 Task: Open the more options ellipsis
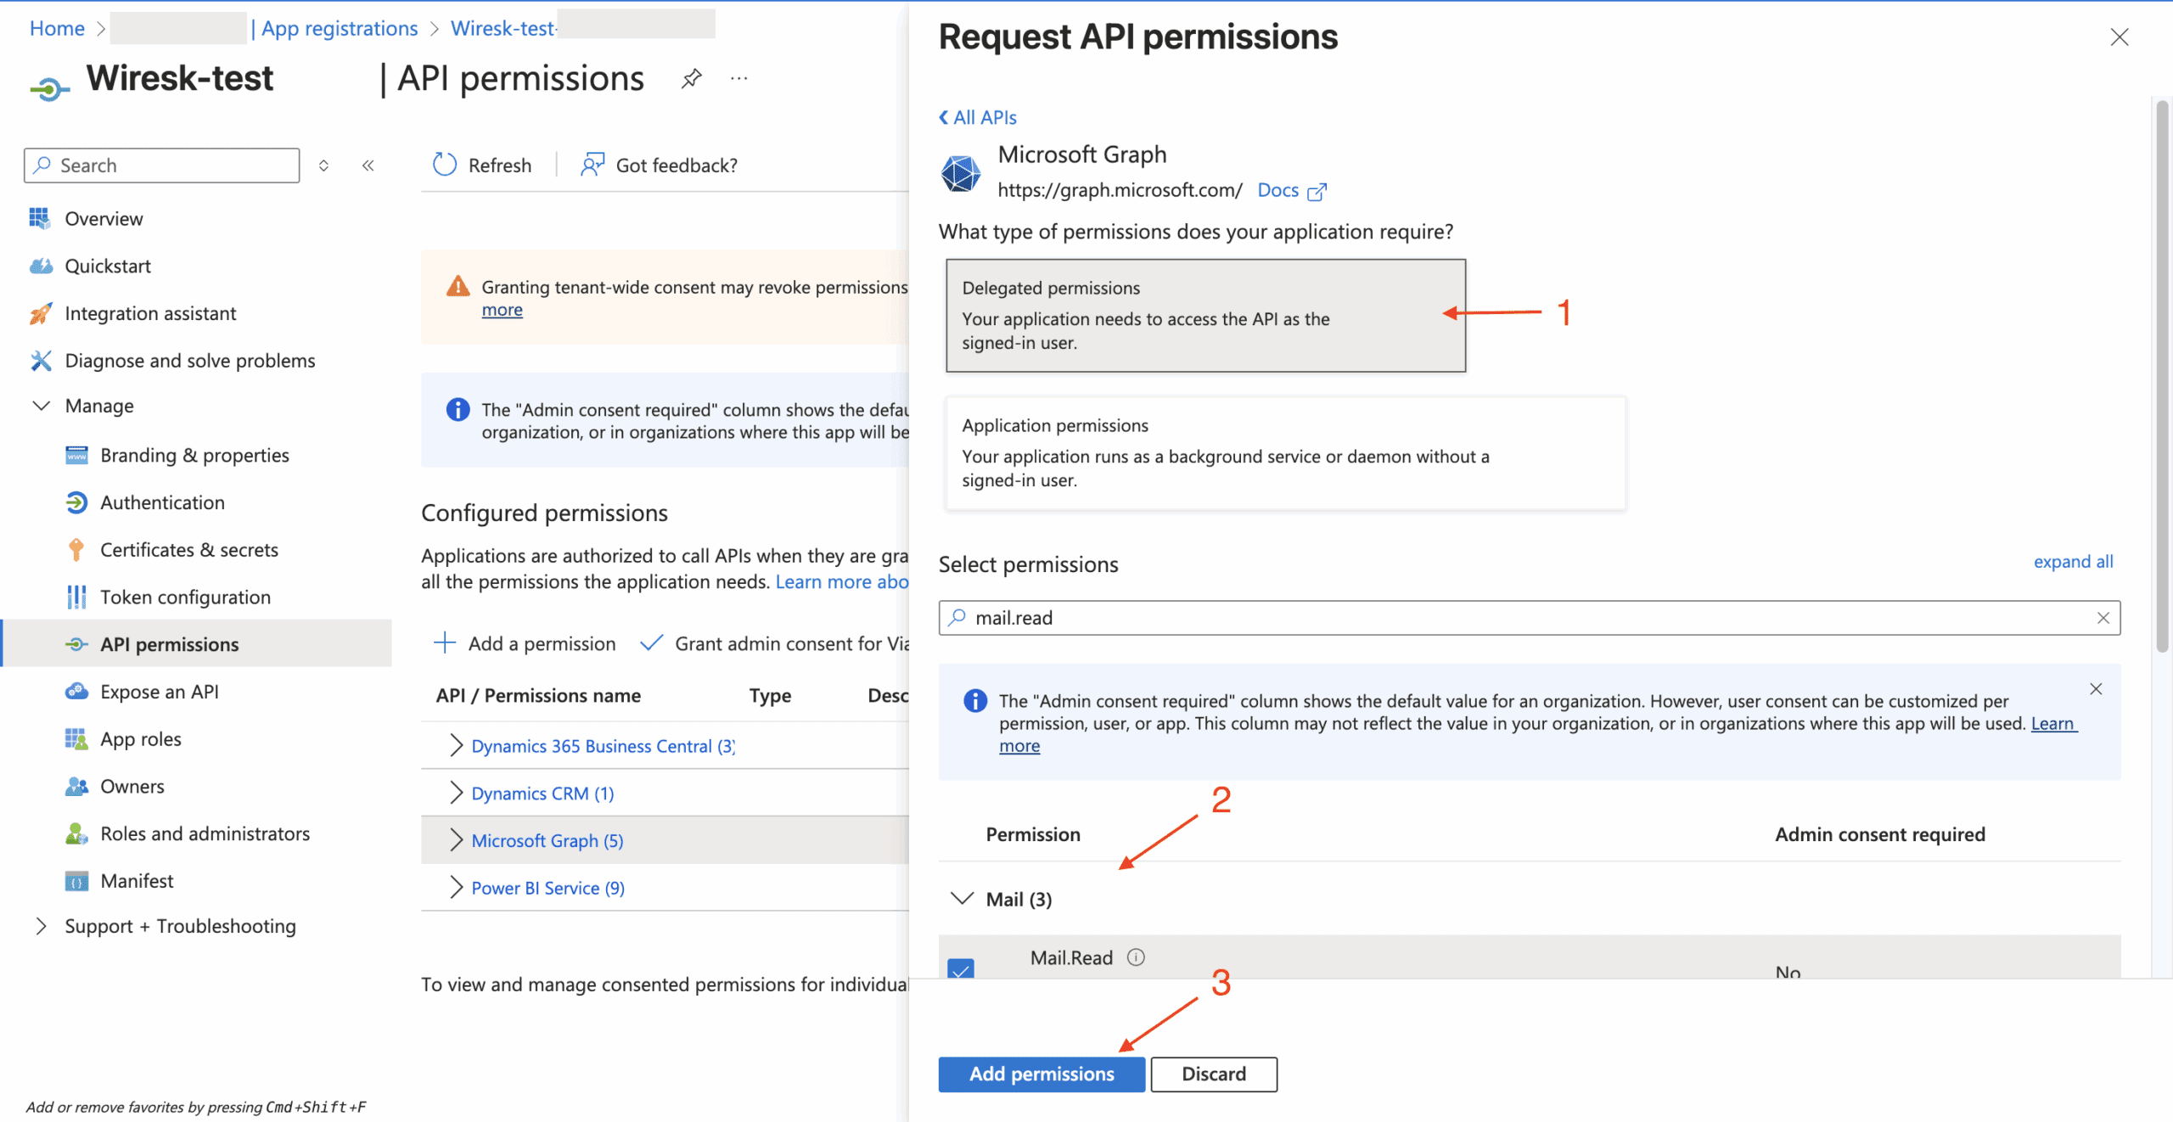pyautogui.click(x=739, y=79)
